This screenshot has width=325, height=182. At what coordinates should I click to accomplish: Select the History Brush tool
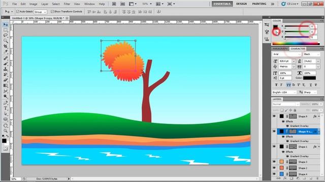(x=6, y=74)
